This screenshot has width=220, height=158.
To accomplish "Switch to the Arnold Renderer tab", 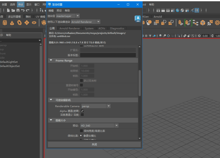I will (70, 28).
